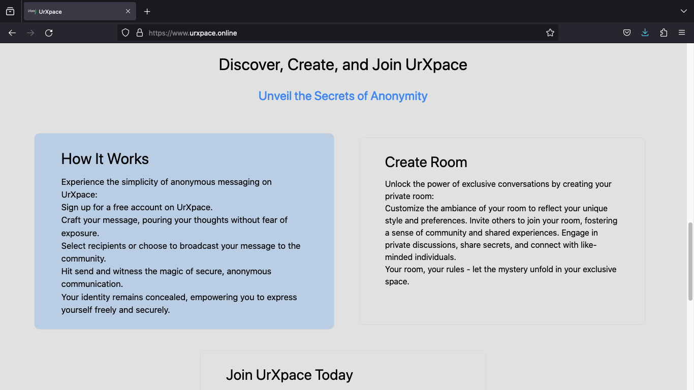The height and width of the screenshot is (390, 694).
Task: Select the UrXpace browser tab
Action: pos(80,11)
